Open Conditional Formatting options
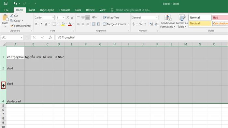 point(167,21)
